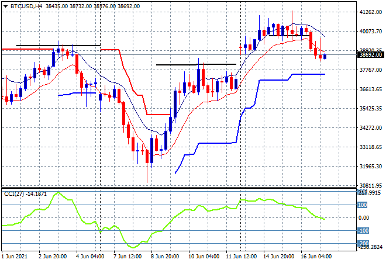Open the dropdown arrow beside BTCUSD,H4

point(5,5)
